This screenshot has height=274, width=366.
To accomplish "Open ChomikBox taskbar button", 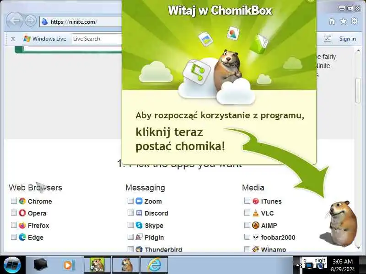I will point(97,265).
